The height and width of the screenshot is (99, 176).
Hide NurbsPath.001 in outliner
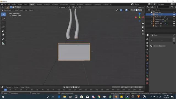point(174,19)
